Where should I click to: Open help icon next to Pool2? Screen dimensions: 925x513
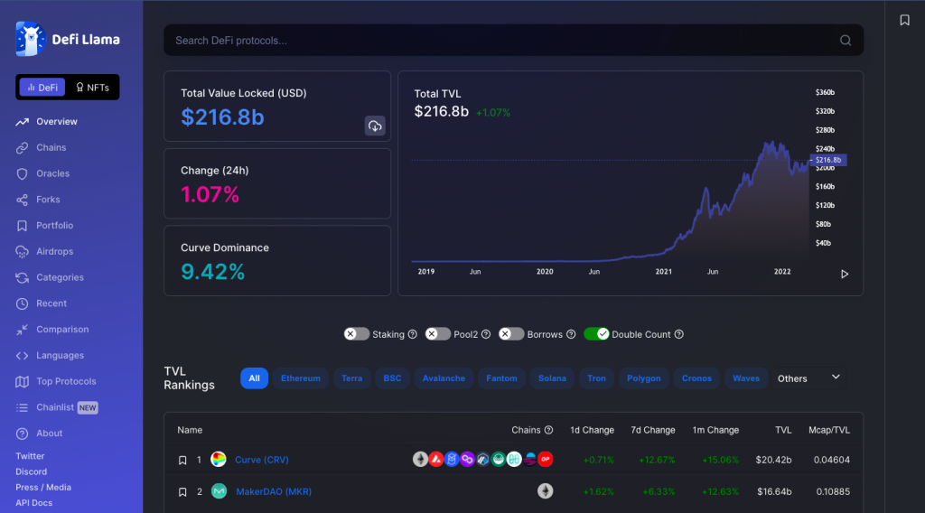[485, 334]
